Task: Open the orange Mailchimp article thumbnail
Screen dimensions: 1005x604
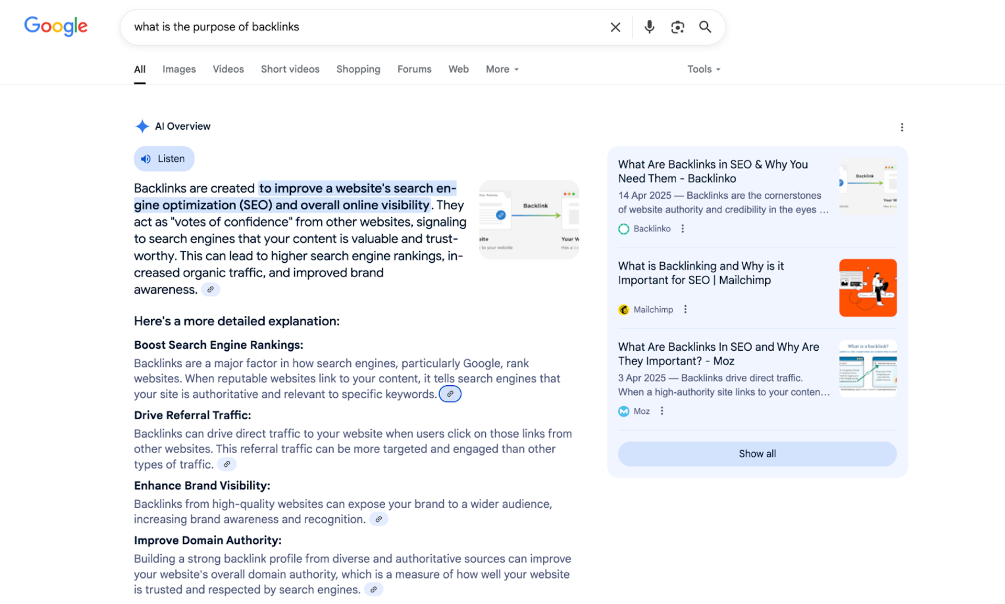Action: tap(868, 288)
